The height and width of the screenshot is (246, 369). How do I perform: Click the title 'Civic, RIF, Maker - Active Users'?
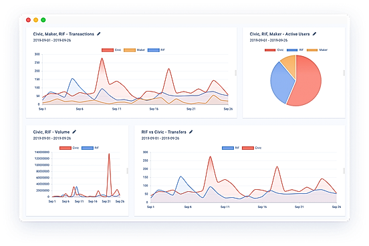[279, 34]
